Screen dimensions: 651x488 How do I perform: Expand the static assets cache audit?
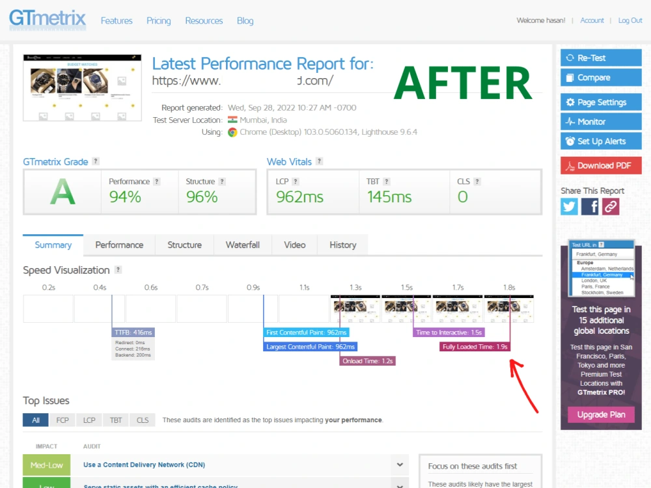tap(400, 485)
